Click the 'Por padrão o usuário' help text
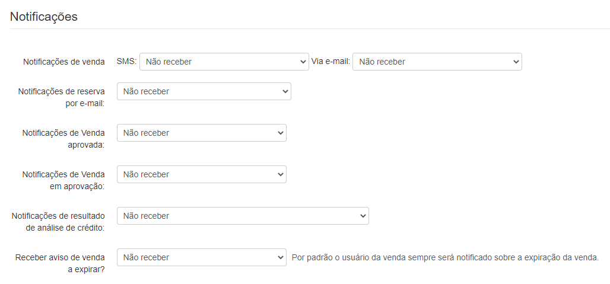 445,257
